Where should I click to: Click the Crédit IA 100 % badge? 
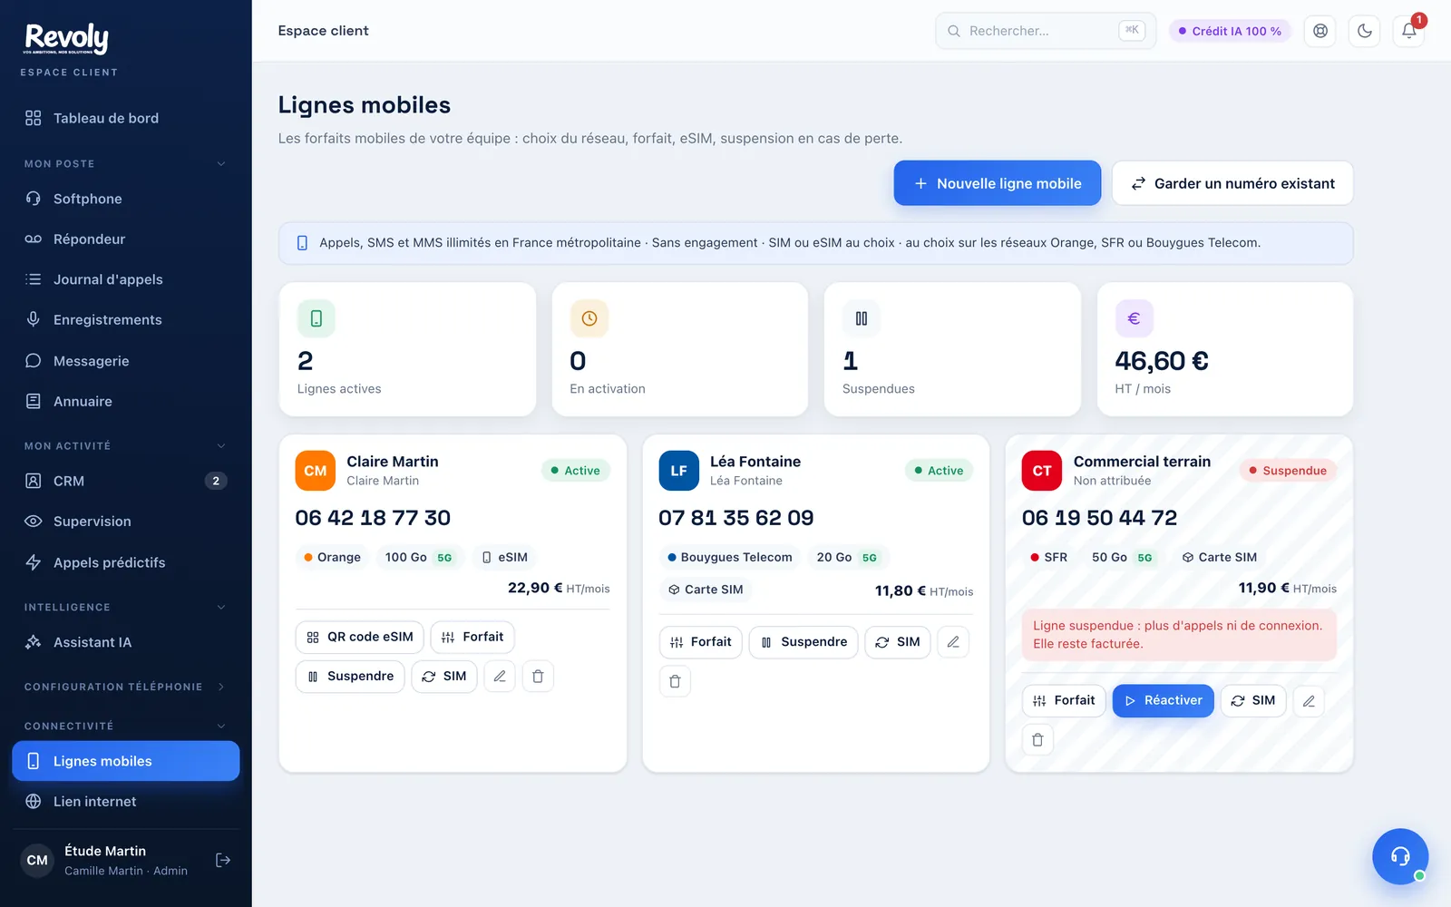pos(1230,31)
